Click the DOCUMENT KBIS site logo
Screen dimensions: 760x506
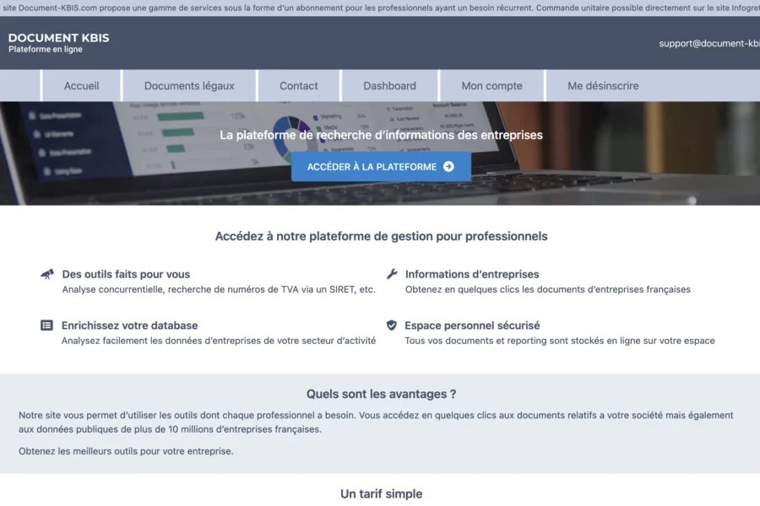pos(58,38)
